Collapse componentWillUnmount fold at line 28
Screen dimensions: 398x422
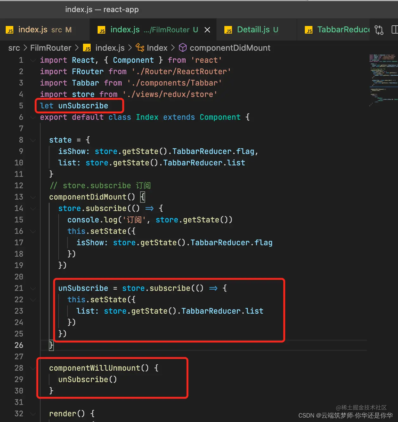pos(33,368)
